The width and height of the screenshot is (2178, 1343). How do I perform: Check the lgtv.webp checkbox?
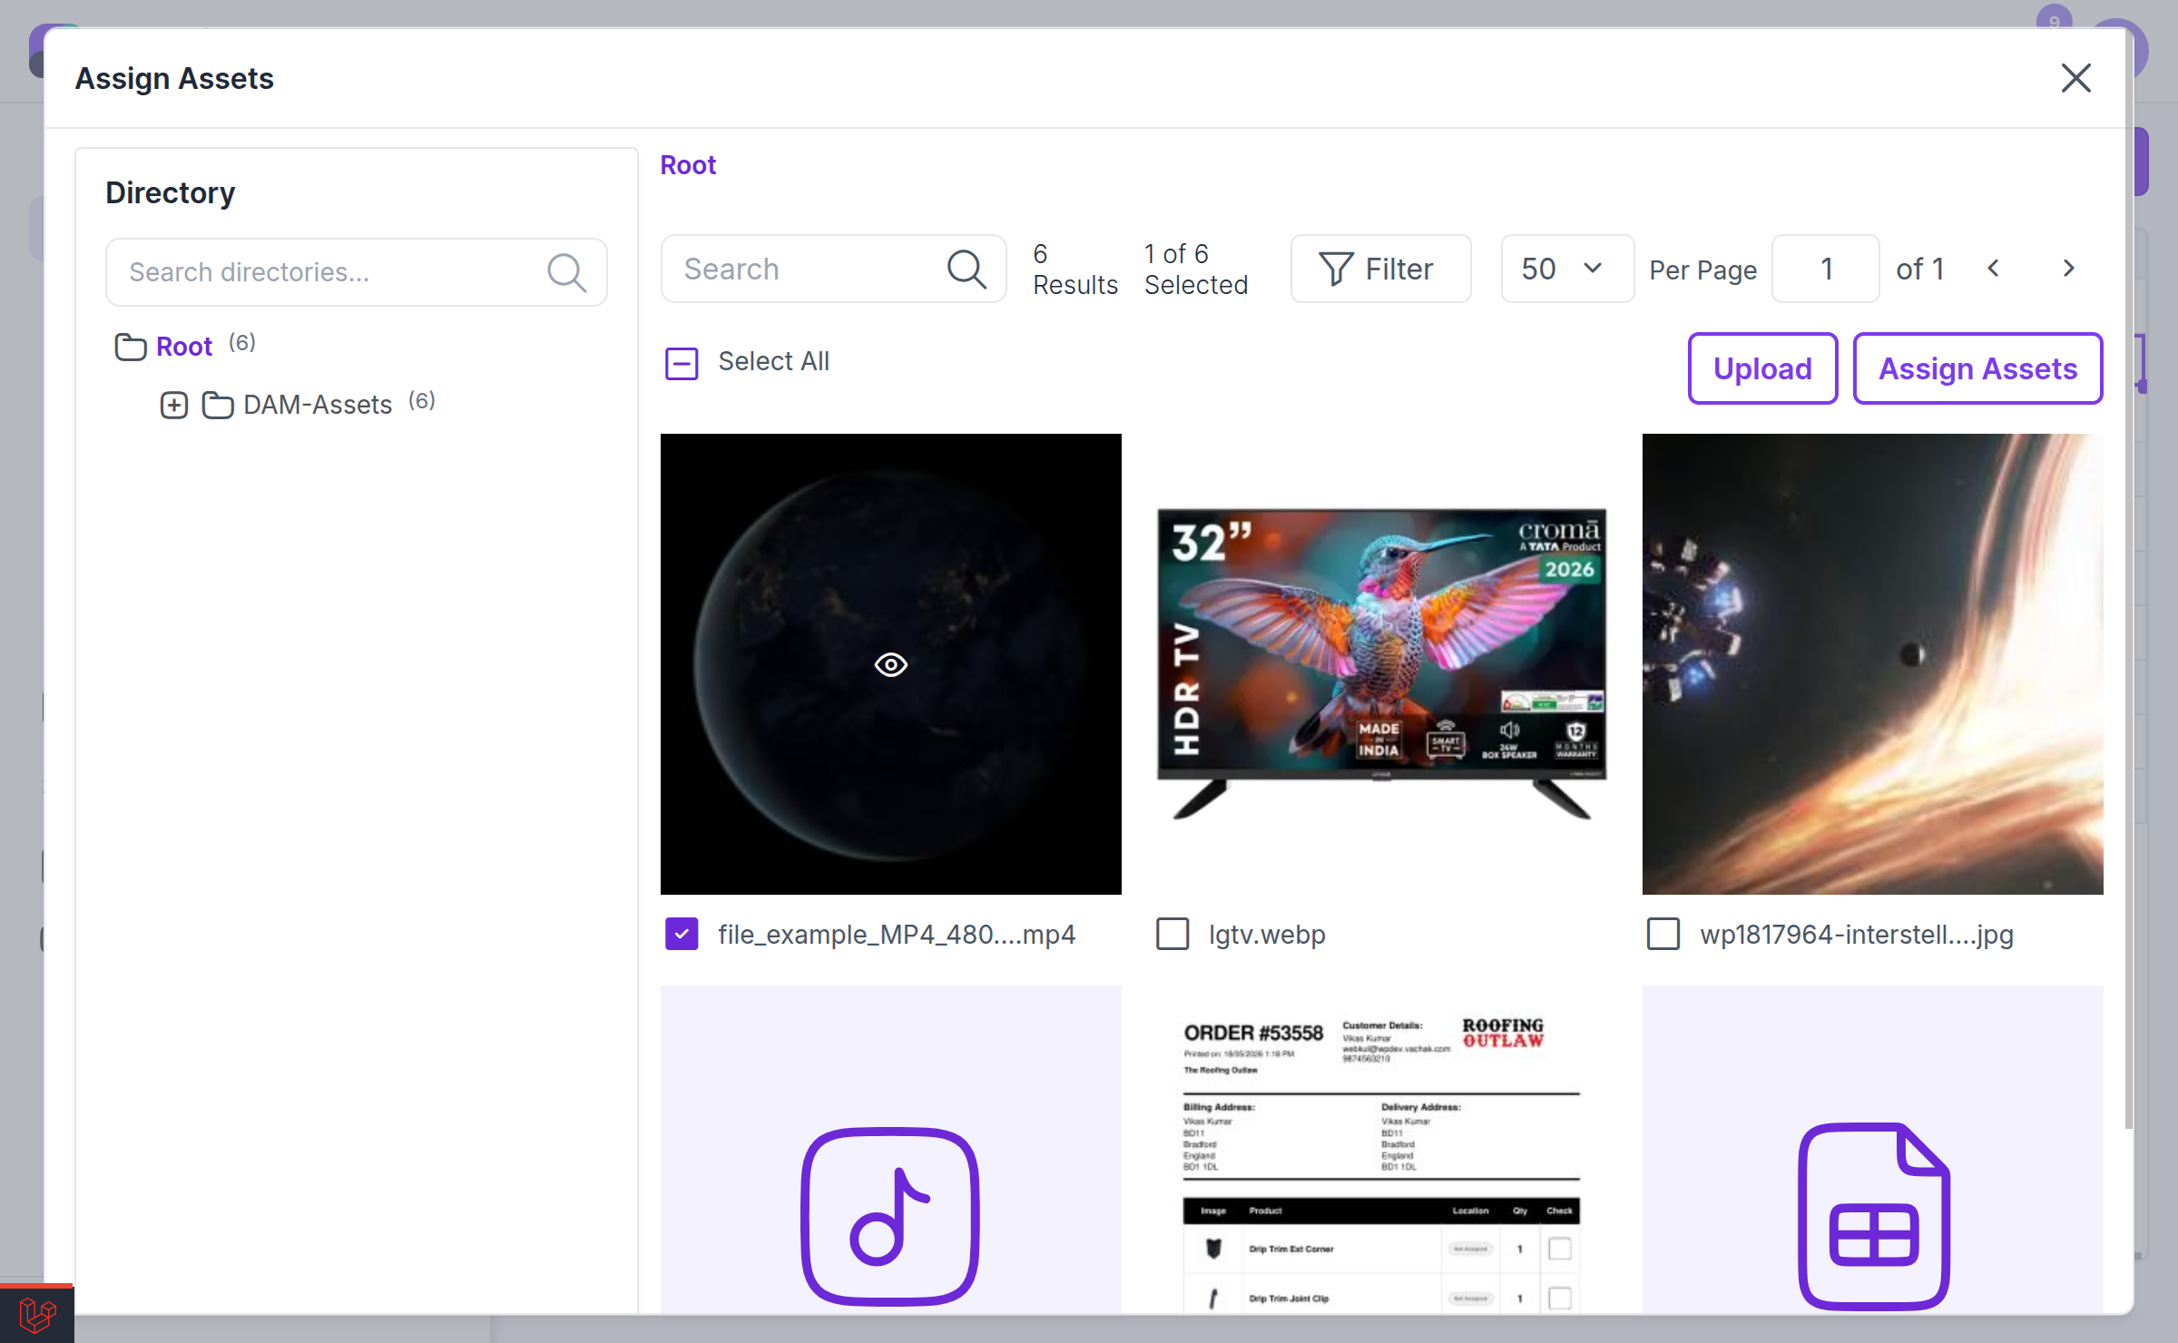[1172, 934]
